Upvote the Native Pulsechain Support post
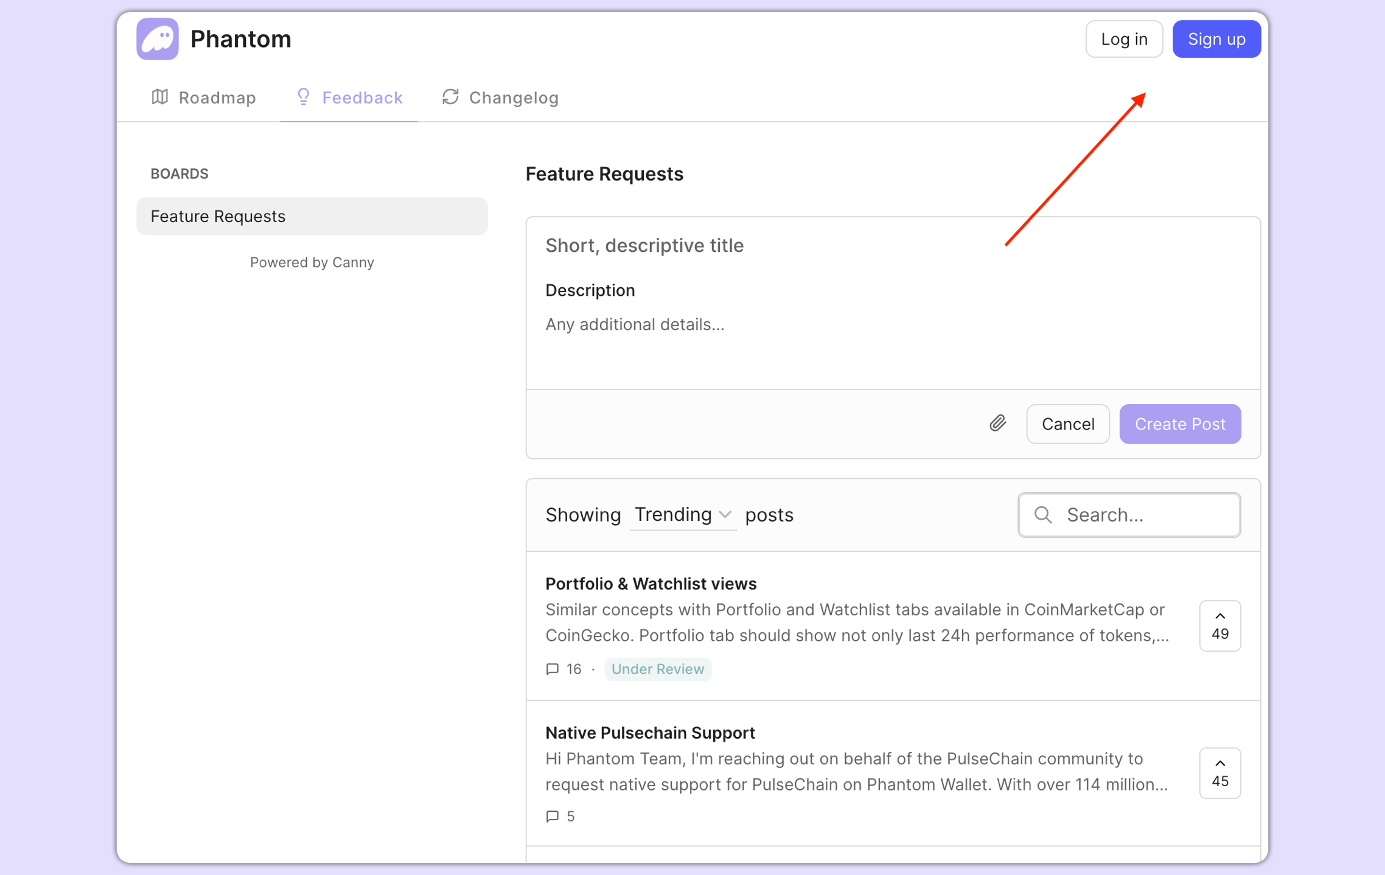The height and width of the screenshot is (875, 1385). pyautogui.click(x=1219, y=773)
